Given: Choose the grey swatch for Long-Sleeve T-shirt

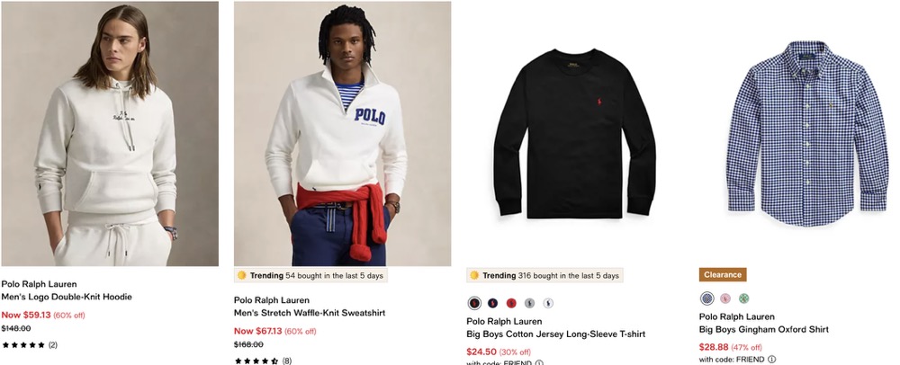Looking at the screenshot, I should tap(530, 303).
